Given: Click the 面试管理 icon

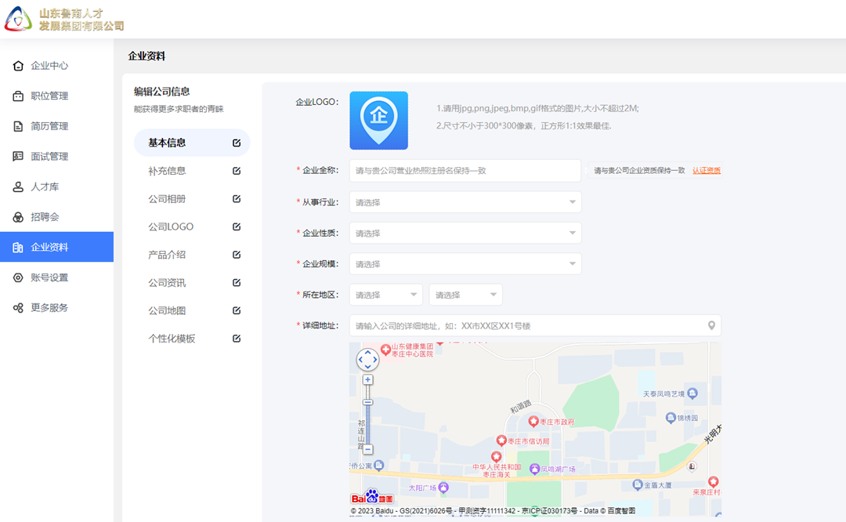Looking at the screenshot, I should pyautogui.click(x=18, y=157).
